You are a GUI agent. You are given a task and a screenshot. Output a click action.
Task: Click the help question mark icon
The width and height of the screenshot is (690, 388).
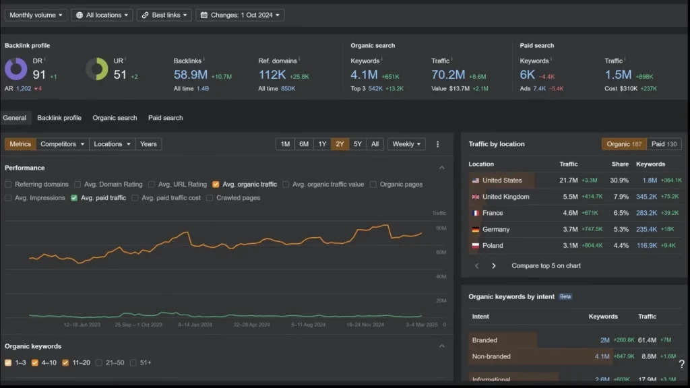(681, 364)
